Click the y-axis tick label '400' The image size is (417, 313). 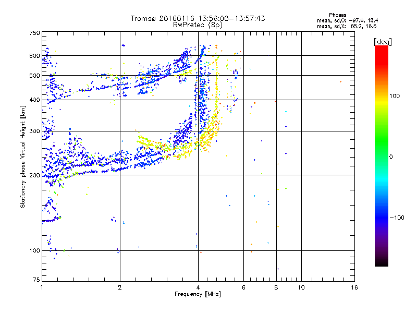coord(34,100)
